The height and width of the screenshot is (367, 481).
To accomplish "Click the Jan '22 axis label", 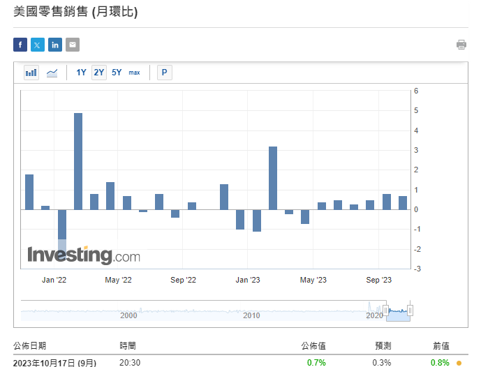I will point(54,280).
